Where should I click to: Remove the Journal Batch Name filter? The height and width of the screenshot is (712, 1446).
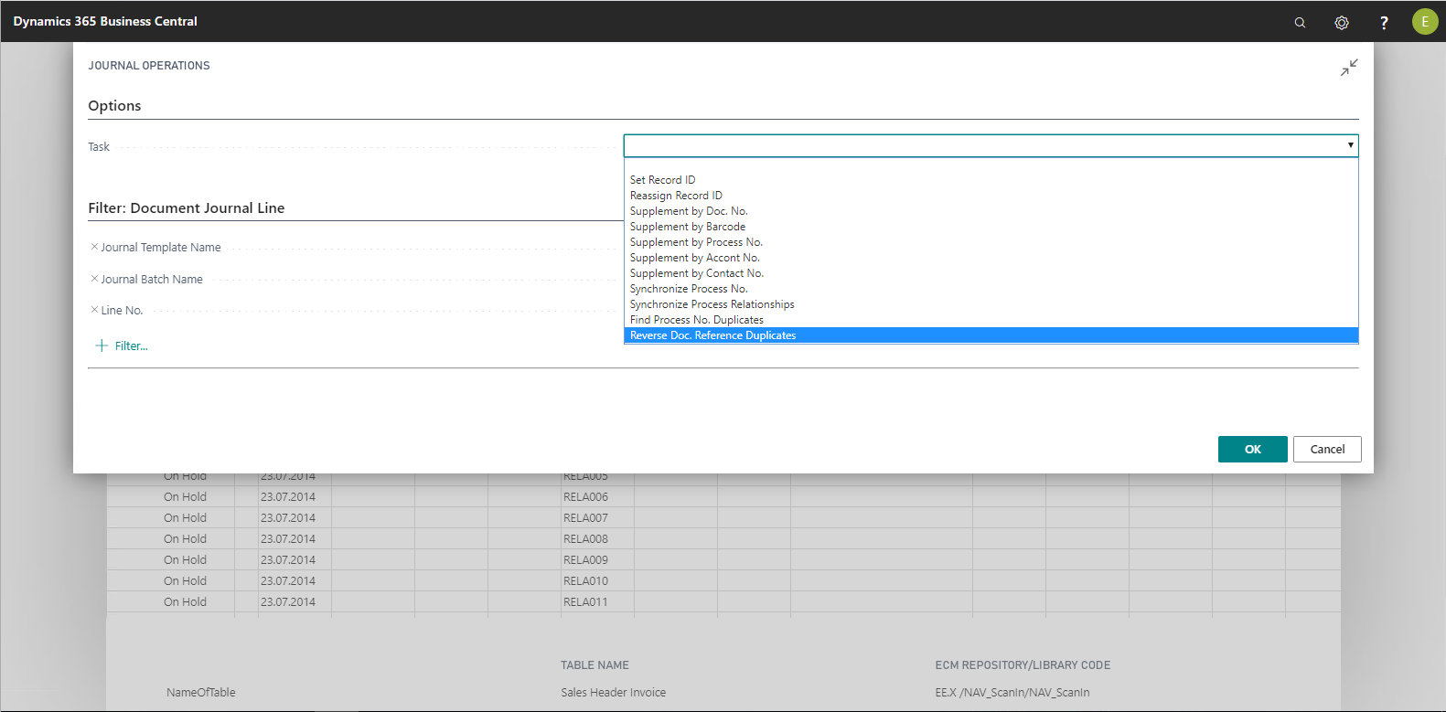pos(94,279)
